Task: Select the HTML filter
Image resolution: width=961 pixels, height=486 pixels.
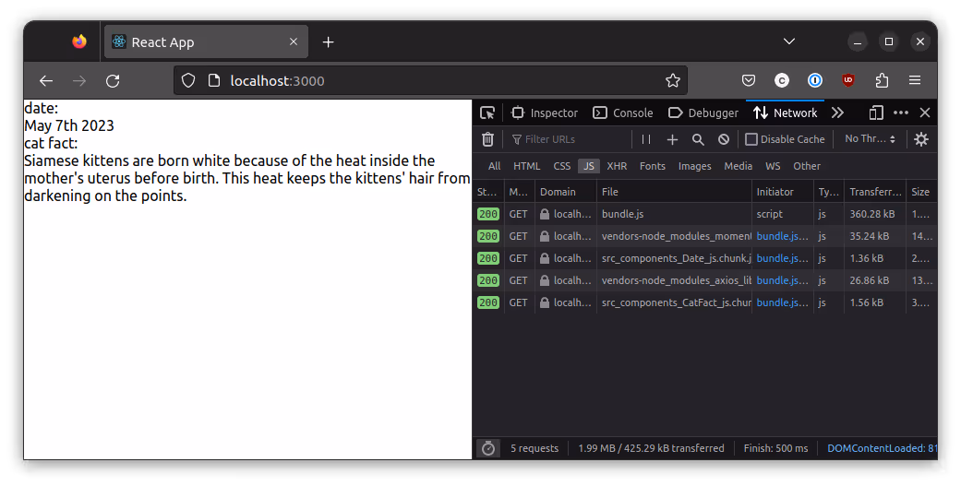Action: pyautogui.click(x=527, y=166)
